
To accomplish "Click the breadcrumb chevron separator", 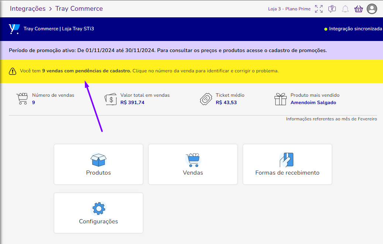I will [x=50, y=9].
